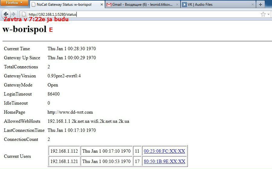Open the URL history dropdown arrow
The image size is (272, 169).
(x=268, y=14)
